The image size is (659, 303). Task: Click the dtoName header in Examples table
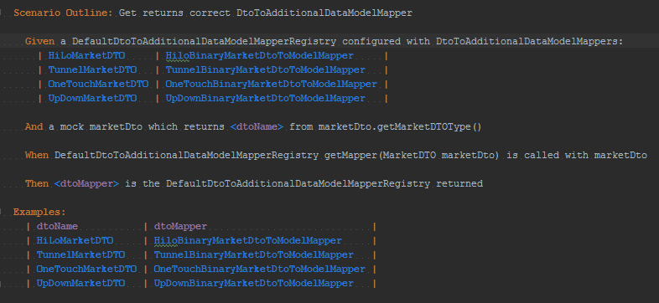tap(57, 227)
